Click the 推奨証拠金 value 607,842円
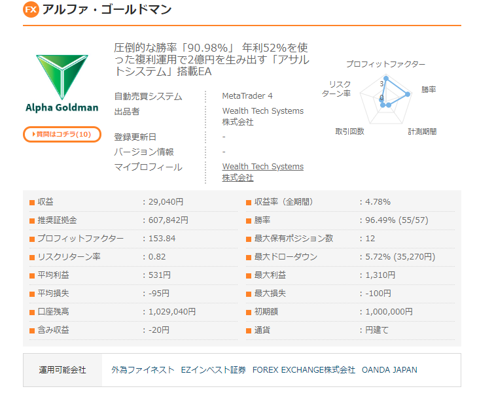477x408 pixels. click(168, 220)
